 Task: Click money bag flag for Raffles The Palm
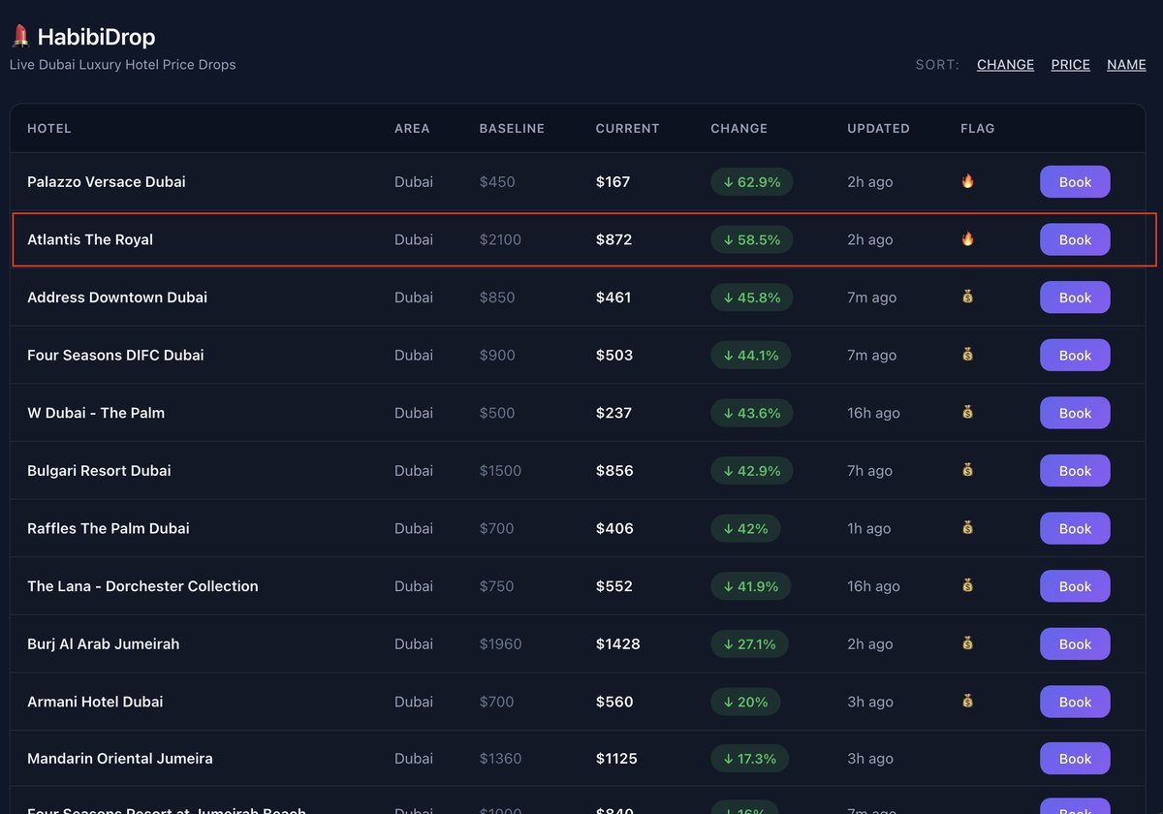tap(967, 528)
